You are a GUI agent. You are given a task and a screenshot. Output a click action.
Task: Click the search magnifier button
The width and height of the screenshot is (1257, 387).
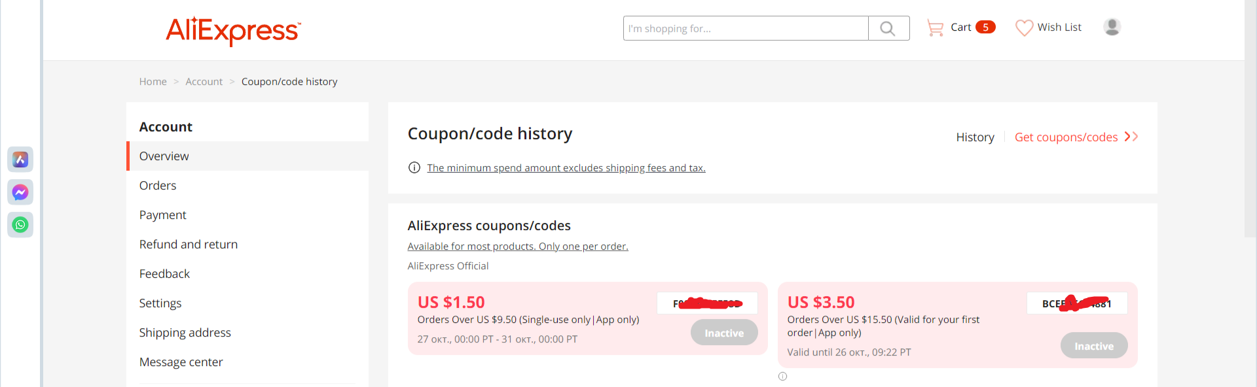[x=888, y=28]
